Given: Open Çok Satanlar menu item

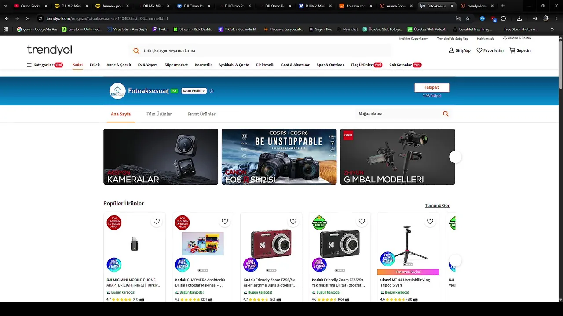Looking at the screenshot, I should click(405, 65).
